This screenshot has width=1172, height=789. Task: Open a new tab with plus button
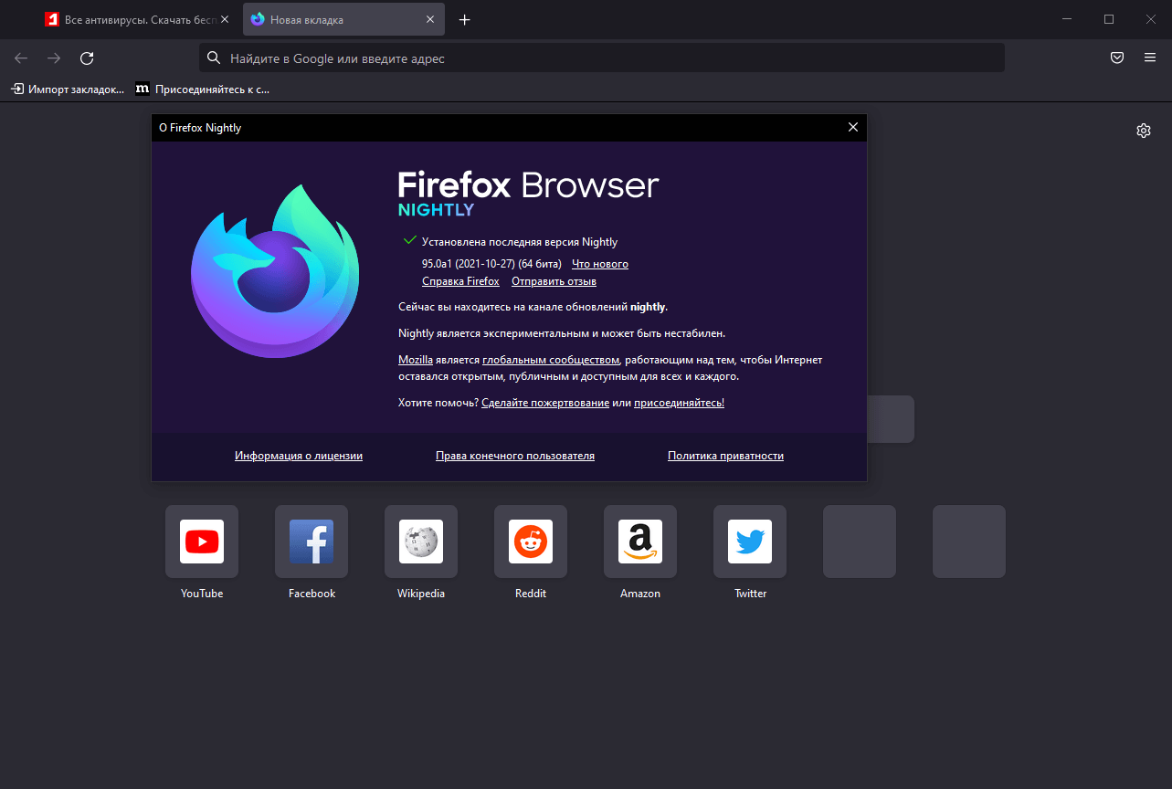464,19
